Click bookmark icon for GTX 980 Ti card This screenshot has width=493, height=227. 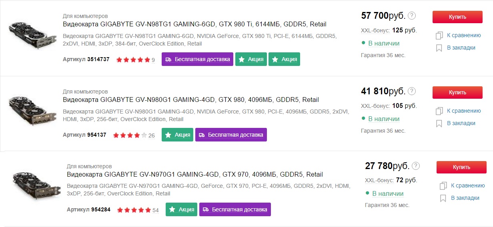point(439,48)
